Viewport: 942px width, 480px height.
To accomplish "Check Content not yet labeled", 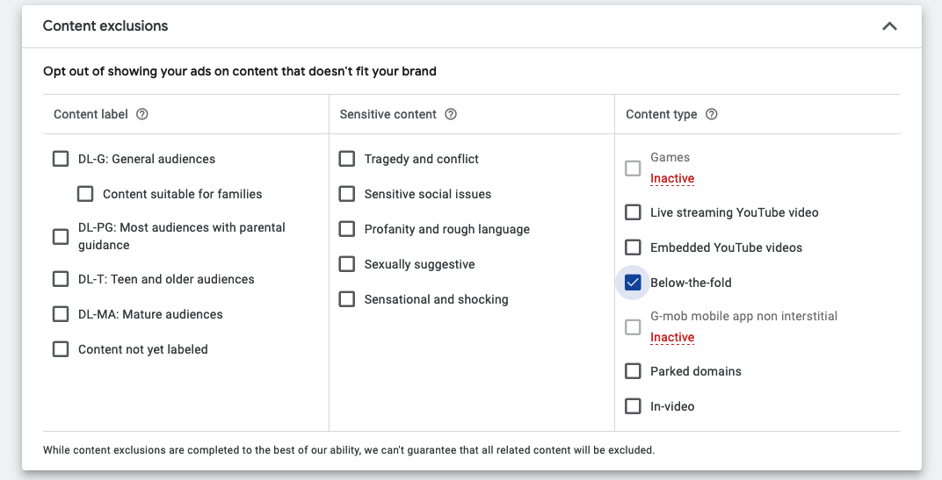I will (x=61, y=349).
